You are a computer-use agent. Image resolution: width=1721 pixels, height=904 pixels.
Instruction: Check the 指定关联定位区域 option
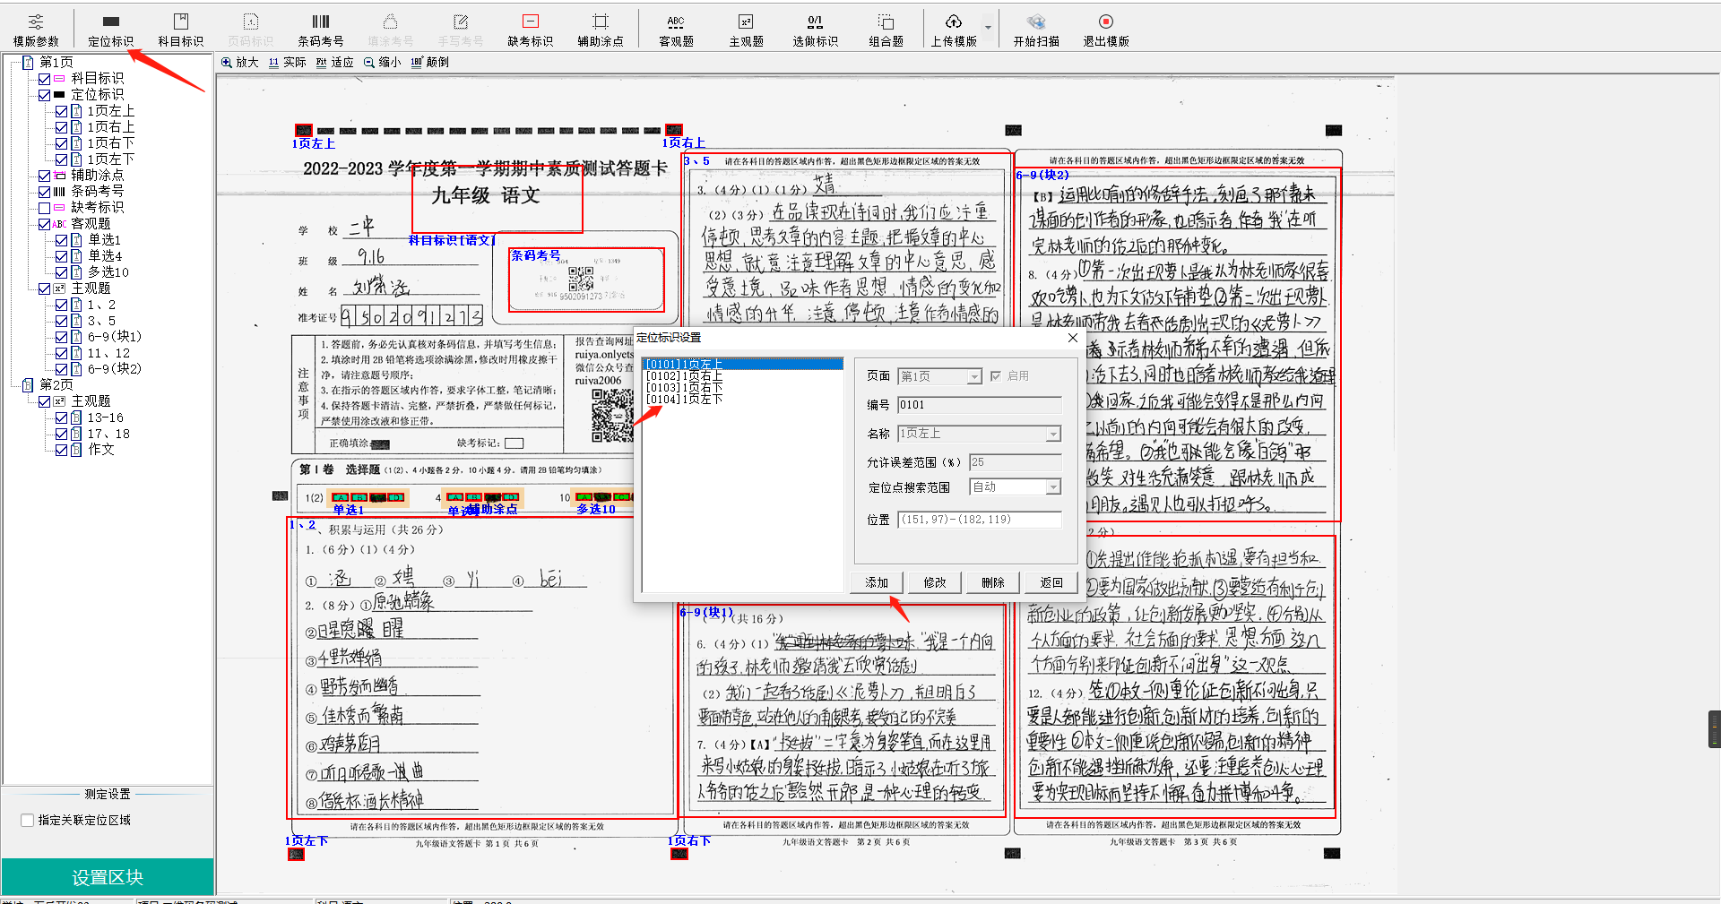(28, 820)
